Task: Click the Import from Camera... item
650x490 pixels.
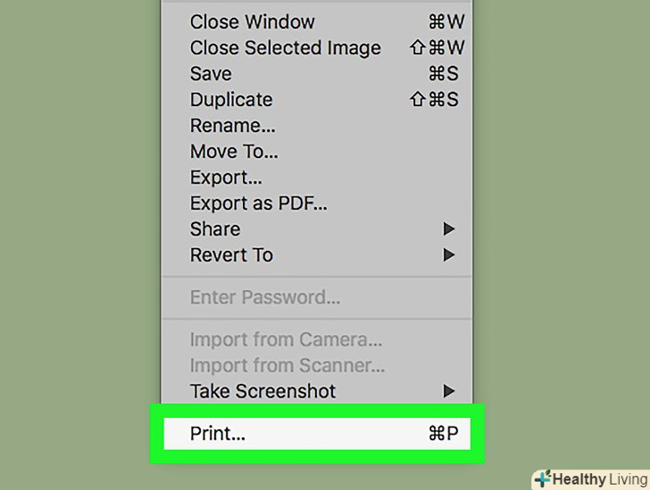Action: click(286, 340)
